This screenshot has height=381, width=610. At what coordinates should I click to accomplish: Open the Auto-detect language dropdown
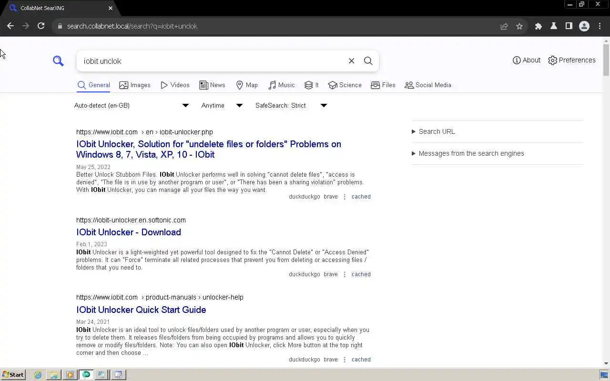[x=132, y=105]
